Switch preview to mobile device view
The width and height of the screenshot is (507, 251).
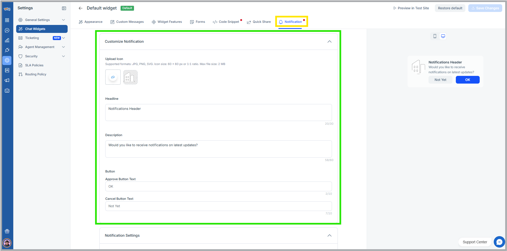pos(435,36)
